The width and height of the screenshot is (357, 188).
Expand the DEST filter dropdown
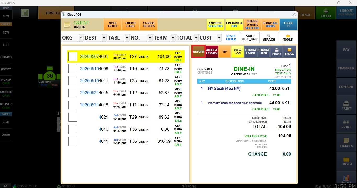click(x=104, y=38)
